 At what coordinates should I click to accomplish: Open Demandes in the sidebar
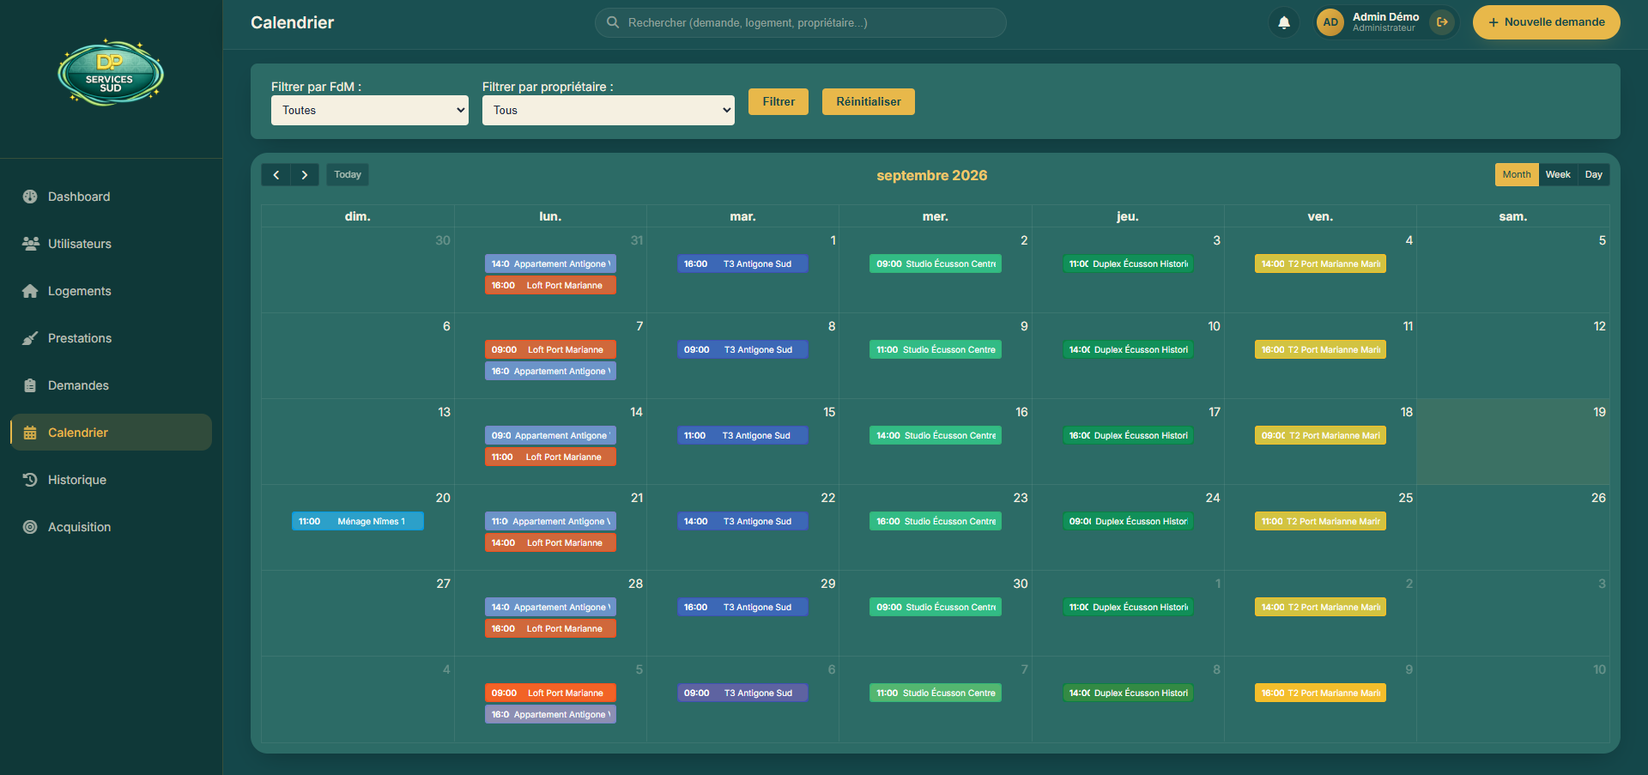111,385
